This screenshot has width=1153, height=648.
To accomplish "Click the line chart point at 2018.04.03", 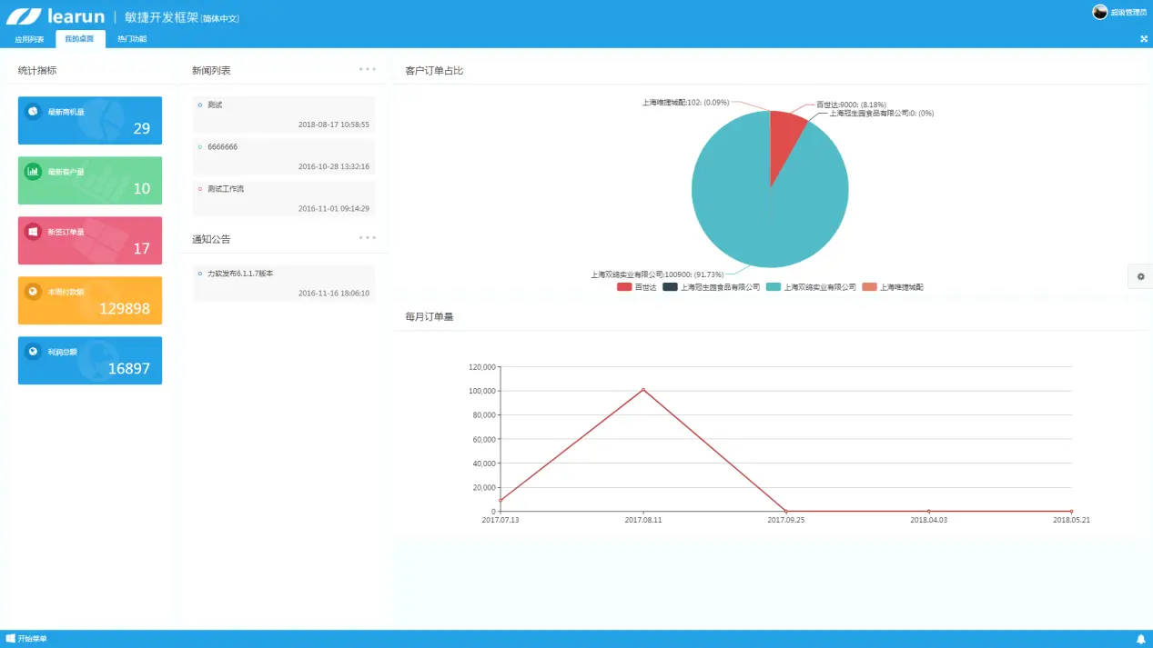I will 929,512.
